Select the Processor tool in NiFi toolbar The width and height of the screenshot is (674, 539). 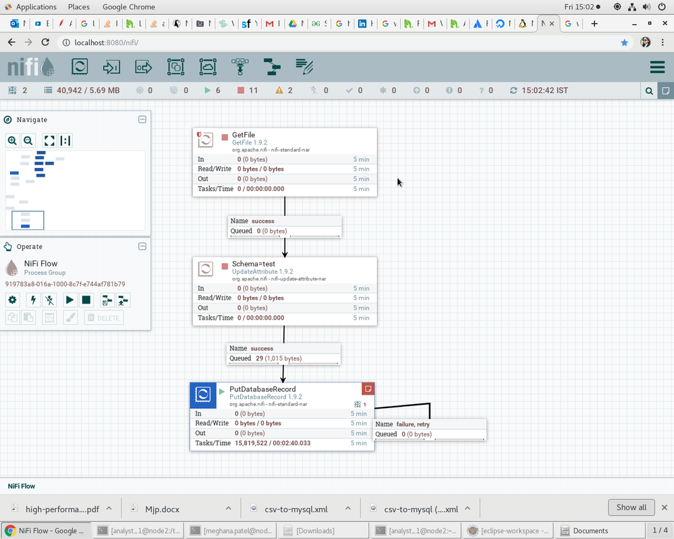pyautogui.click(x=80, y=67)
